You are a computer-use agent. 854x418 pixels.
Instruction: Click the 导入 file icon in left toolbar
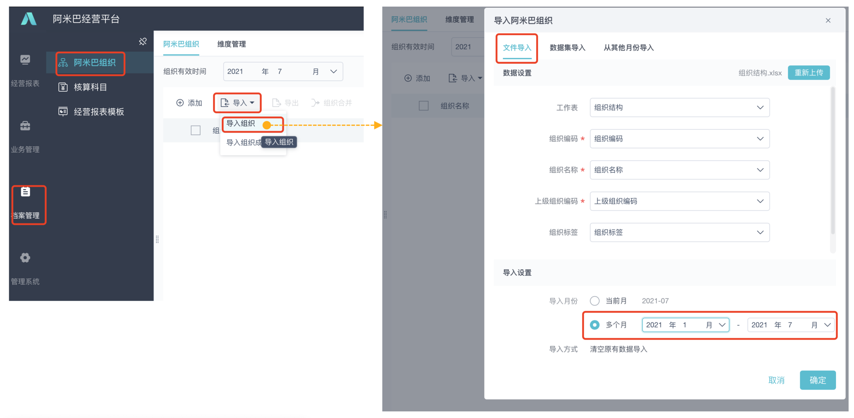pyautogui.click(x=225, y=103)
